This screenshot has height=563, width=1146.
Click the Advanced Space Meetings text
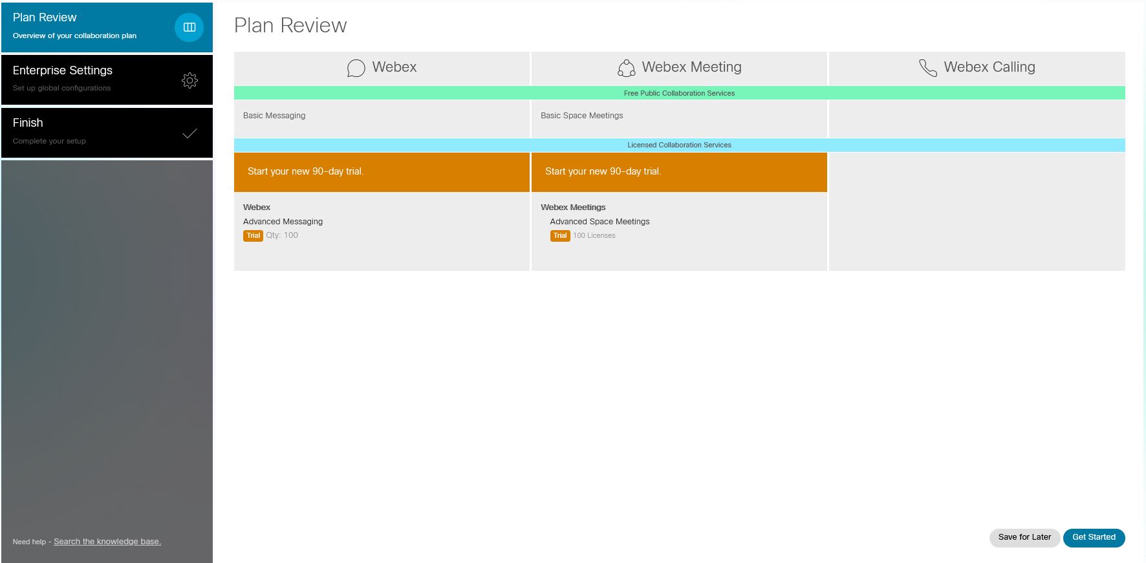point(600,222)
